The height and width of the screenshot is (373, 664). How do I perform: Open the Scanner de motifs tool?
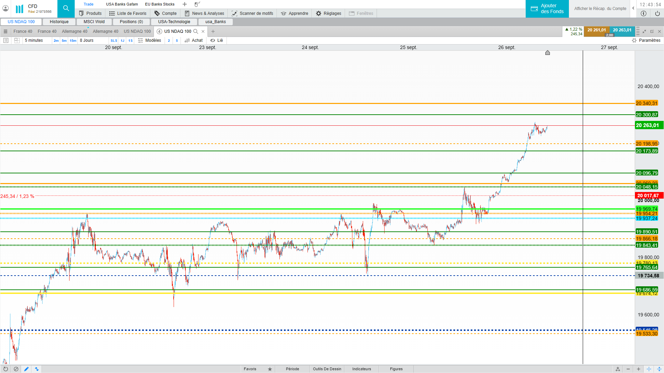click(252, 13)
